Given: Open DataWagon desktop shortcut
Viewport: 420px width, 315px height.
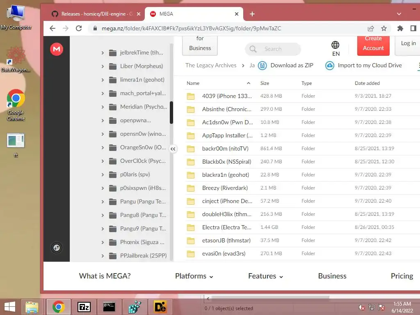Looking at the screenshot, I should 16,59.
